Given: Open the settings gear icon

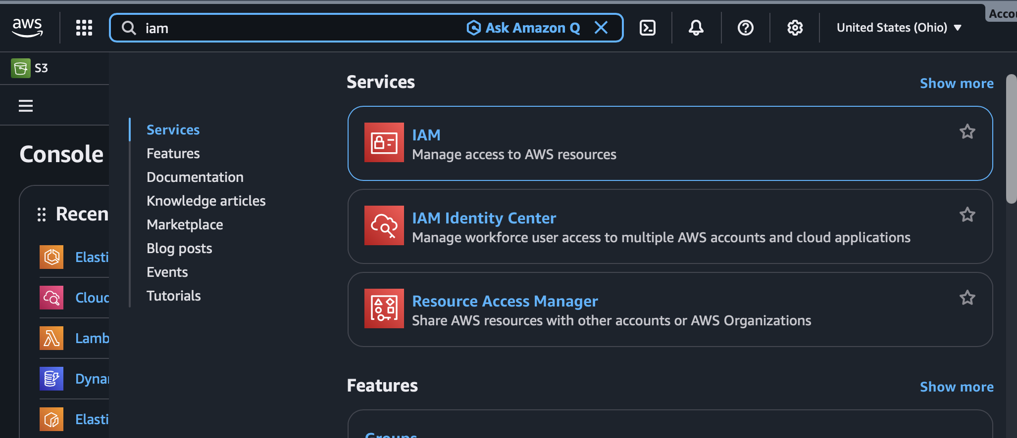Looking at the screenshot, I should tap(795, 28).
